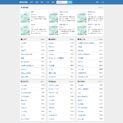Open More+ in the lower-middle category panel
123x123 pixels.
(x=72, y=82)
